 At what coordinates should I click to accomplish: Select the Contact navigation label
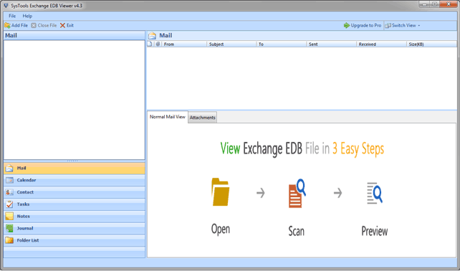point(25,192)
